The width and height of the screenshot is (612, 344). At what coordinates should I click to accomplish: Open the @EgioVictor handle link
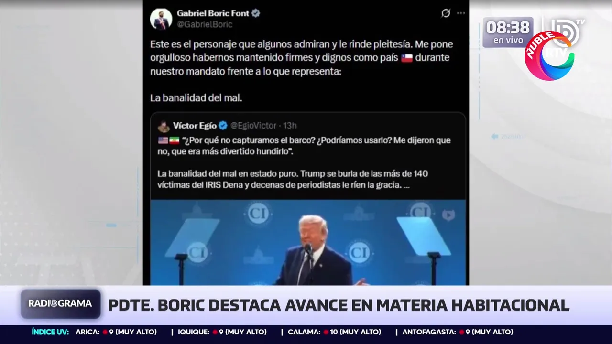point(253,126)
